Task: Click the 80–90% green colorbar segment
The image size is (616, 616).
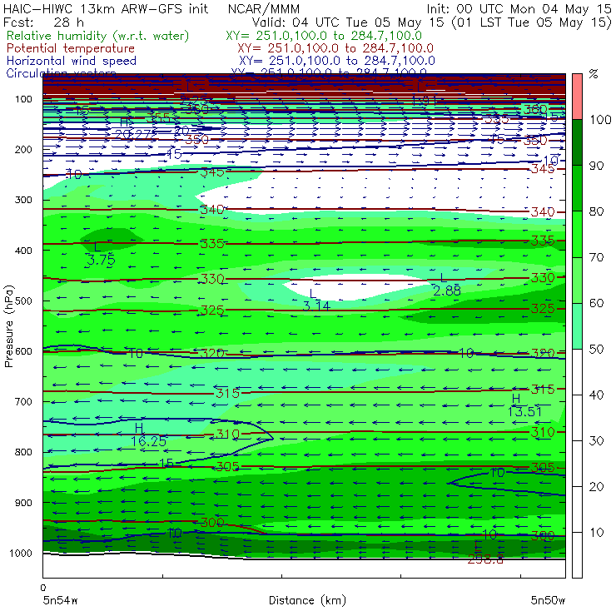Action: (x=577, y=188)
